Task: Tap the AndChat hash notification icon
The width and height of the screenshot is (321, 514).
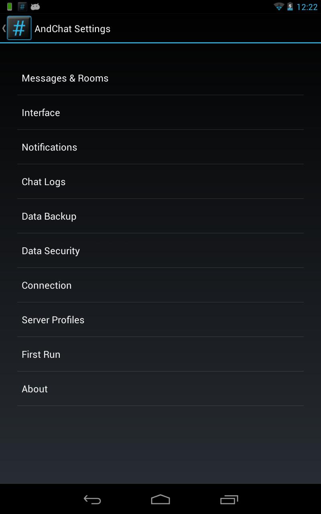Action: click(x=22, y=7)
